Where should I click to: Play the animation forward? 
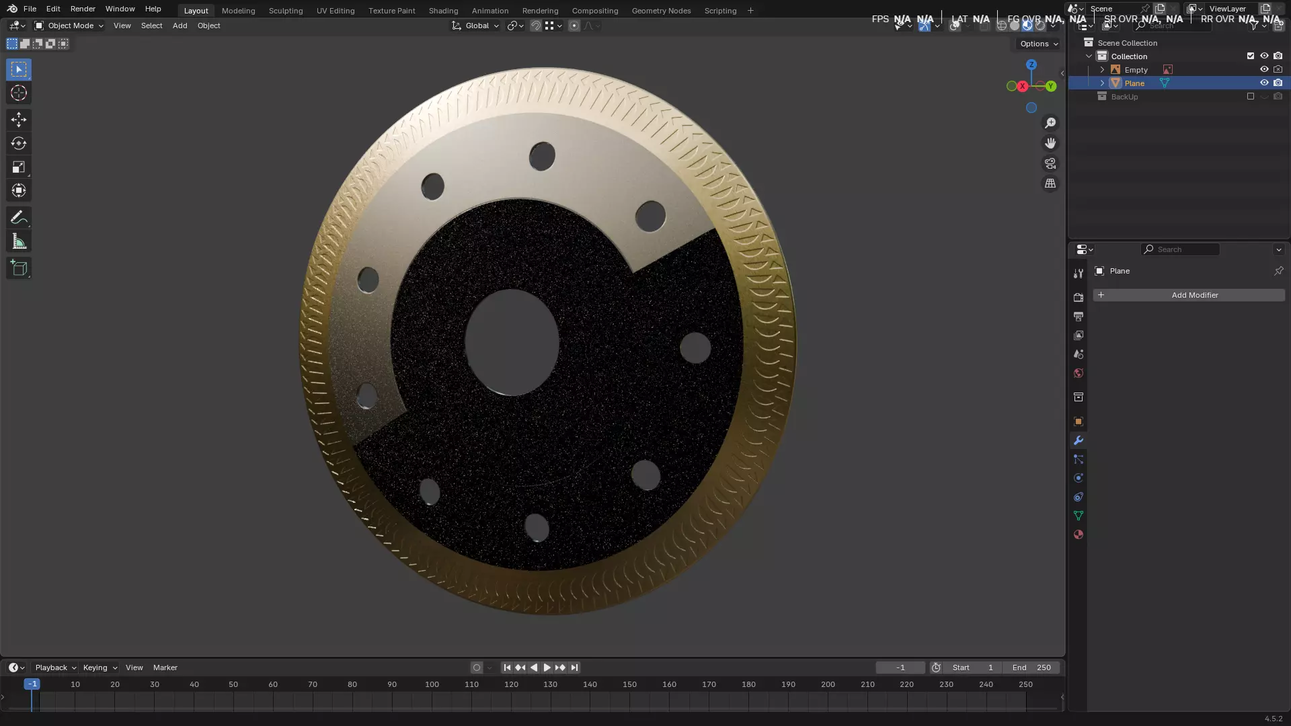point(547,668)
